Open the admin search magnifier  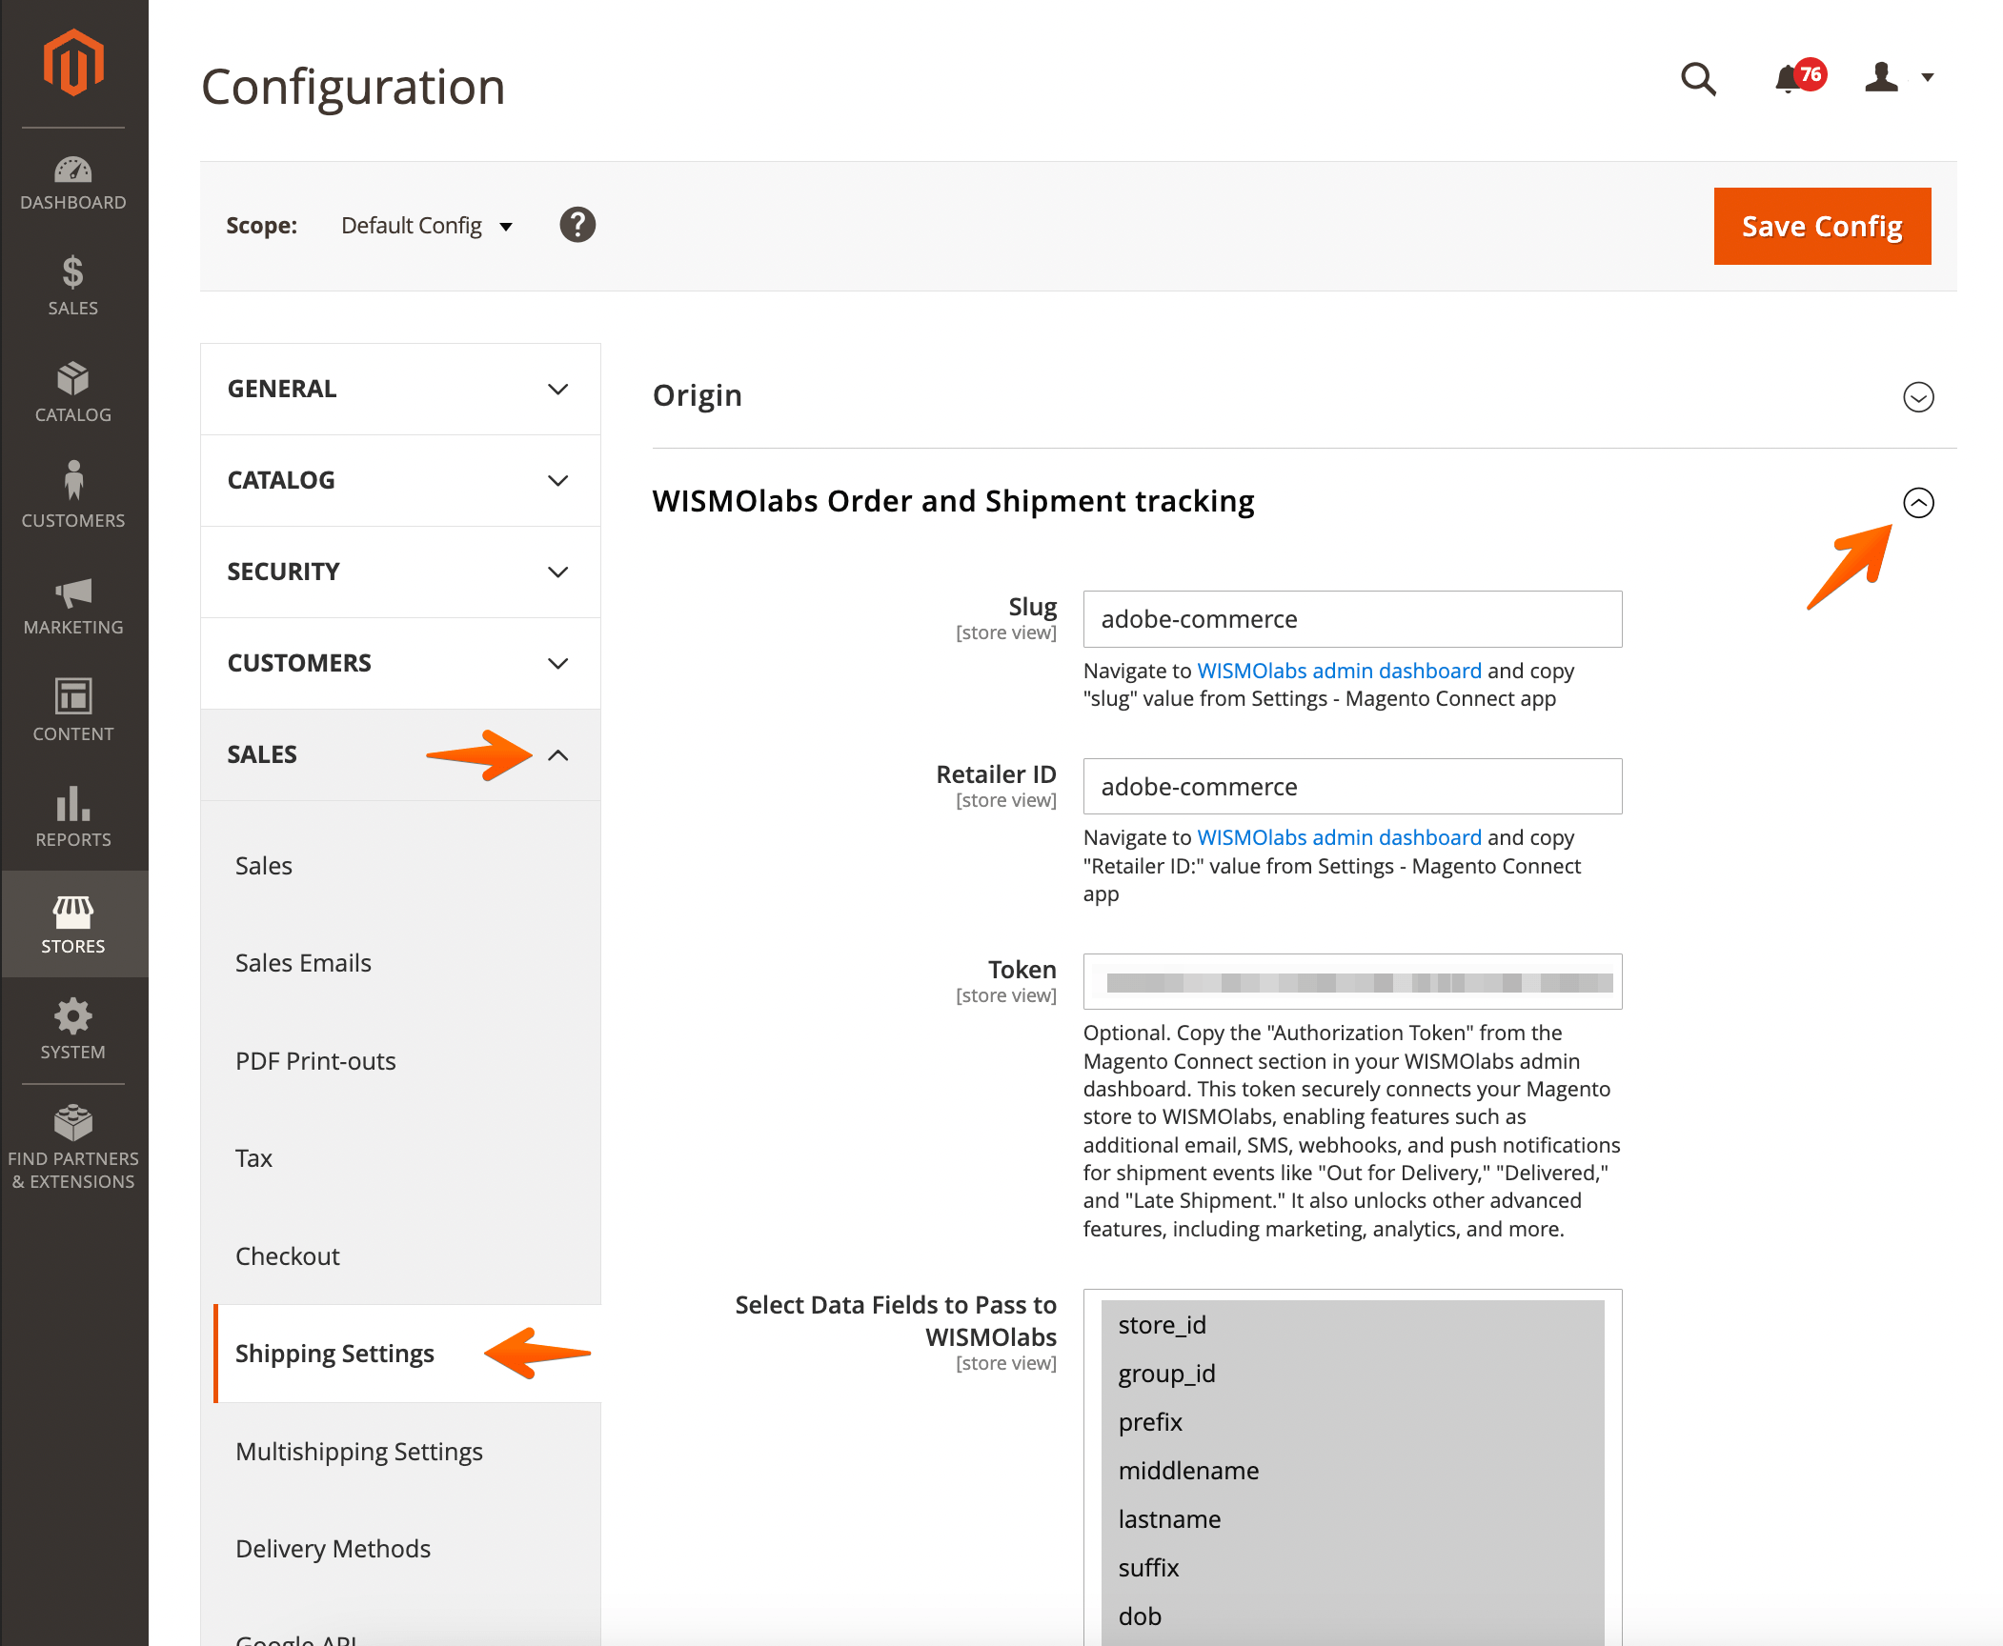pyautogui.click(x=1698, y=79)
